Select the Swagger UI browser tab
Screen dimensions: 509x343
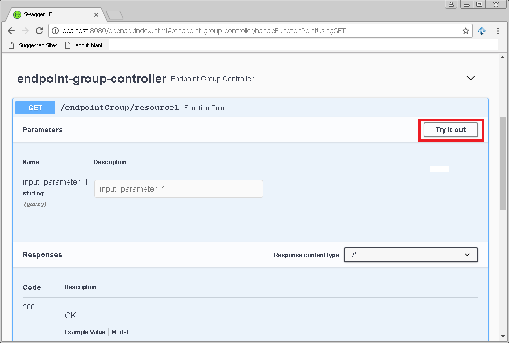click(x=55, y=14)
